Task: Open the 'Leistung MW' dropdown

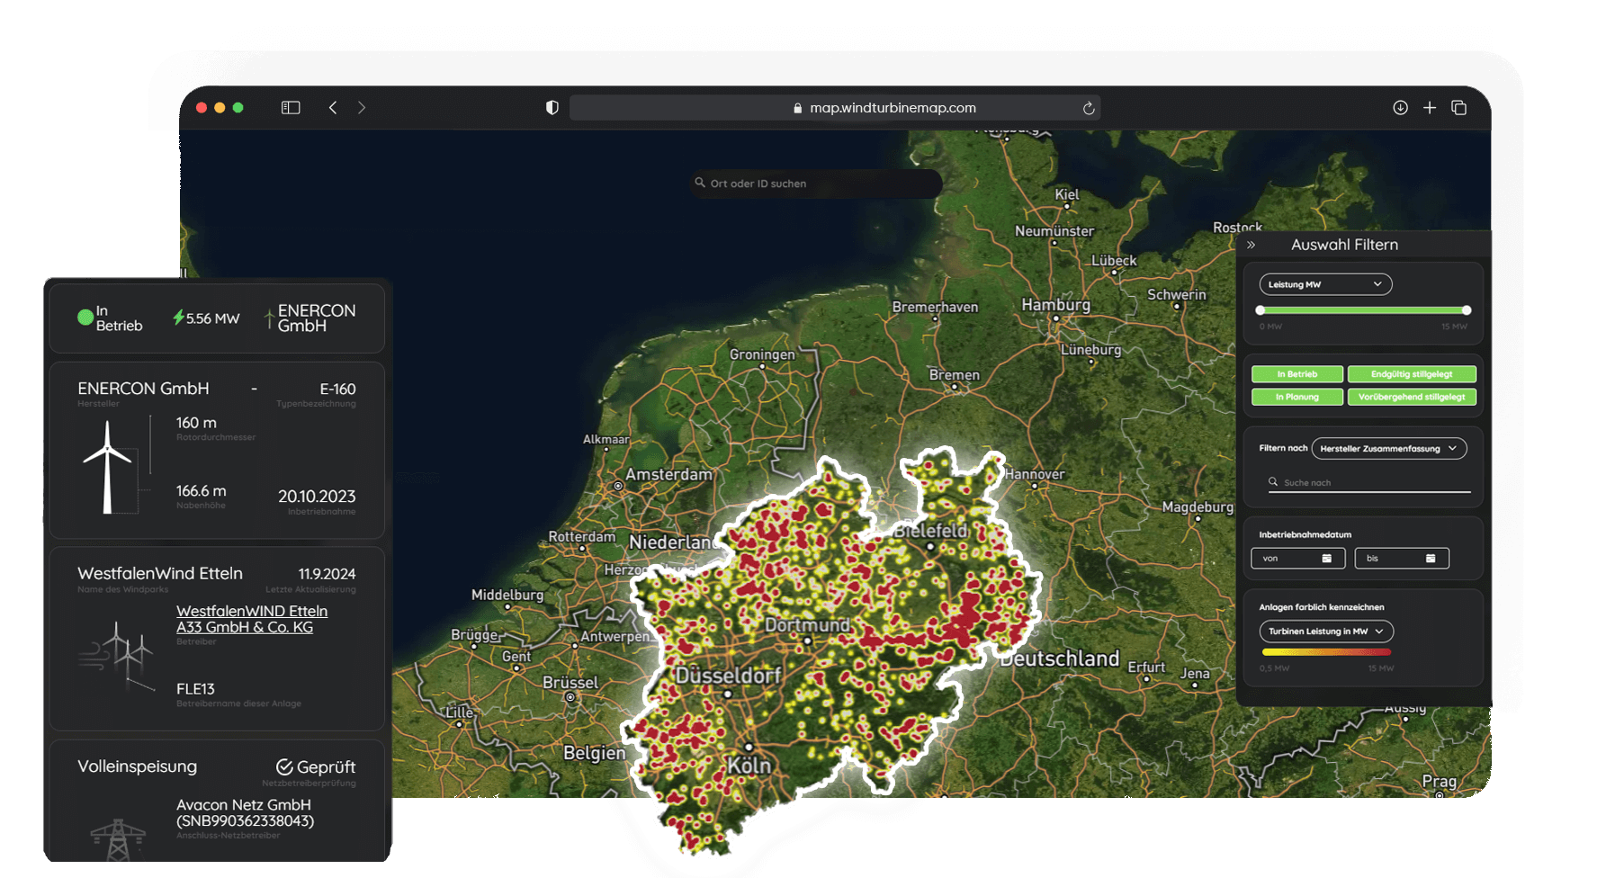Action: [1324, 284]
